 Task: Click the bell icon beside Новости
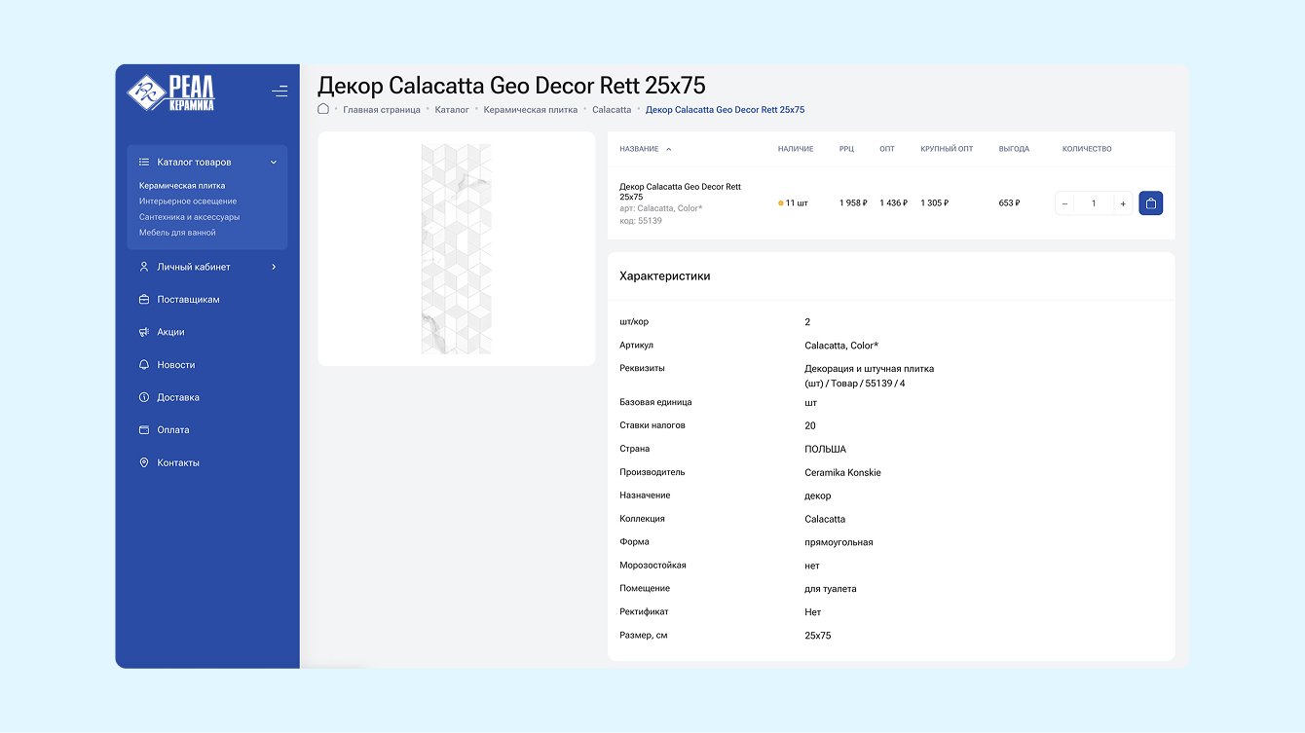[144, 365]
